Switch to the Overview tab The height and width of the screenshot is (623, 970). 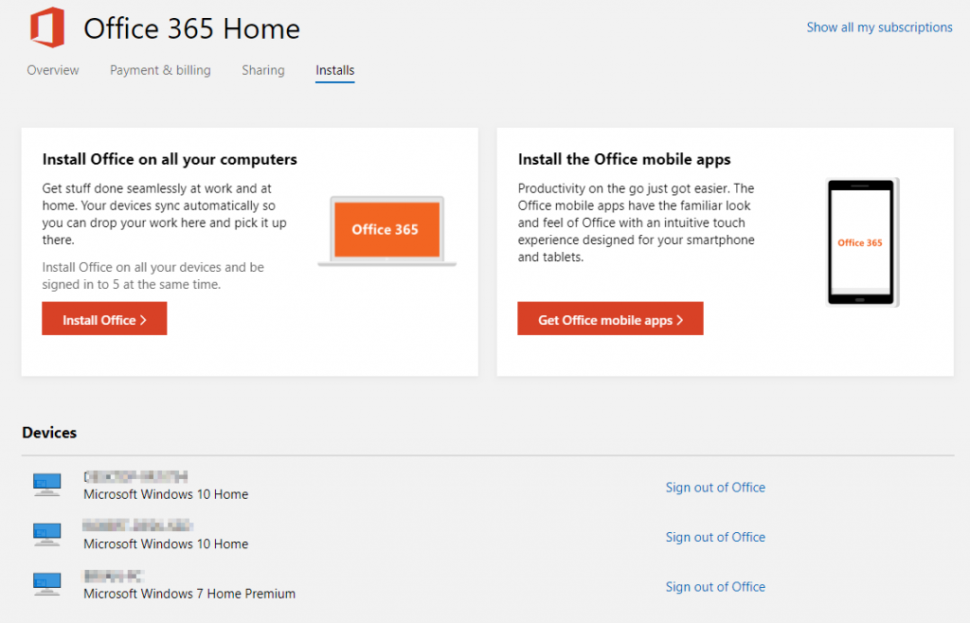pos(52,70)
